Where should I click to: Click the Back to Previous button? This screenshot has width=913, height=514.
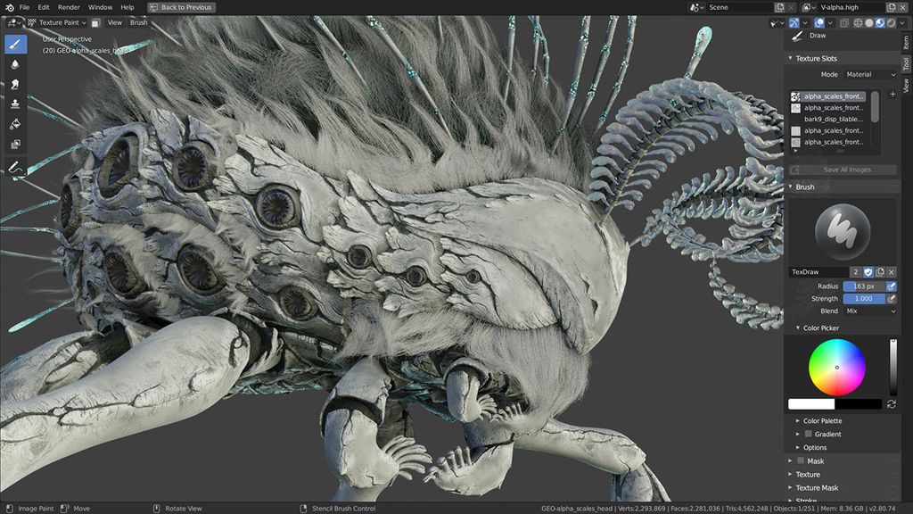(181, 6)
